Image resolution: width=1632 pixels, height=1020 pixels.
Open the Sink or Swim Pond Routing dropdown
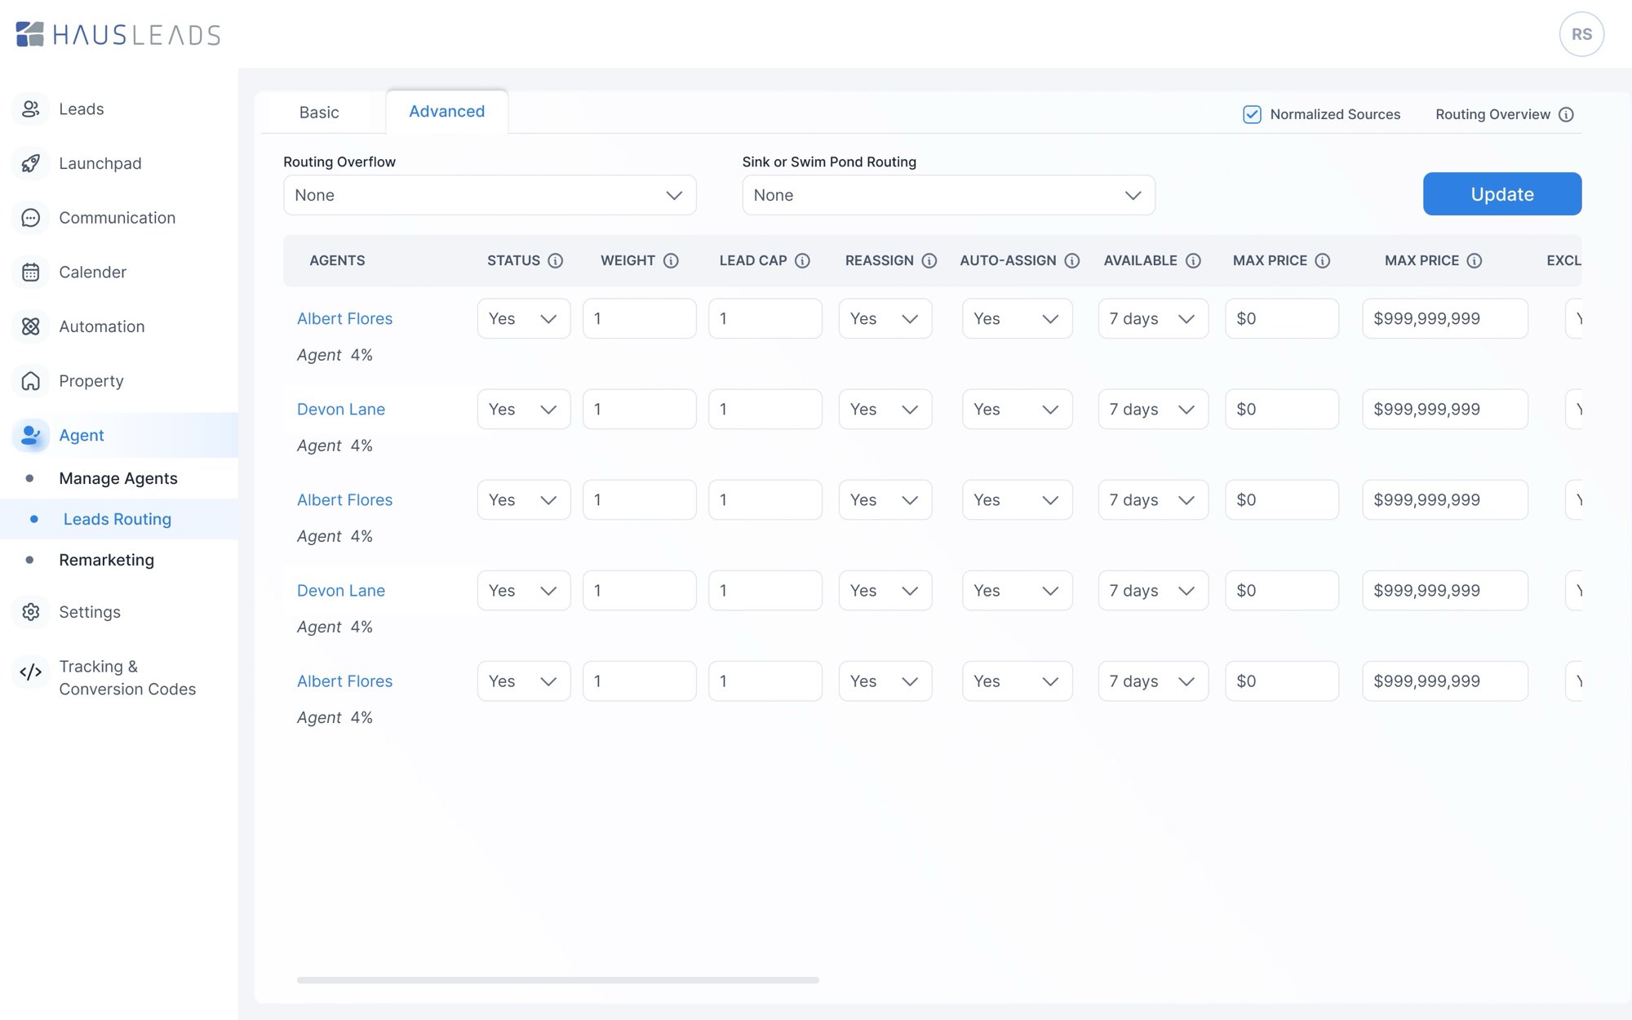948,195
